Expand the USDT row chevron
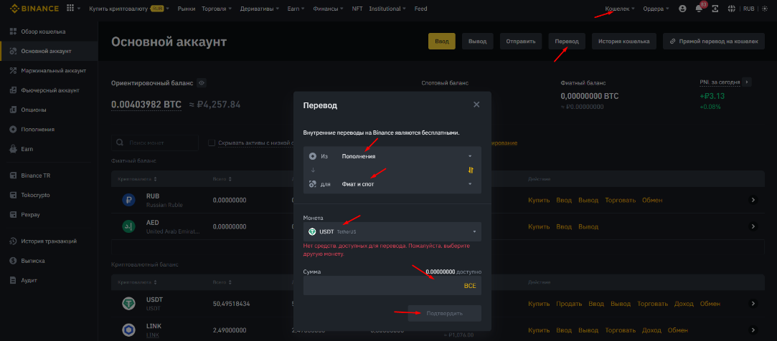Viewport: 777px width, 341px height. pyautogui.click(x=753, y=303)
